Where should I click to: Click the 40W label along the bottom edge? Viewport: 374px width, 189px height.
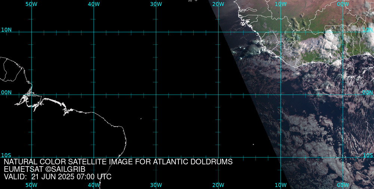(x=94, y=185)
